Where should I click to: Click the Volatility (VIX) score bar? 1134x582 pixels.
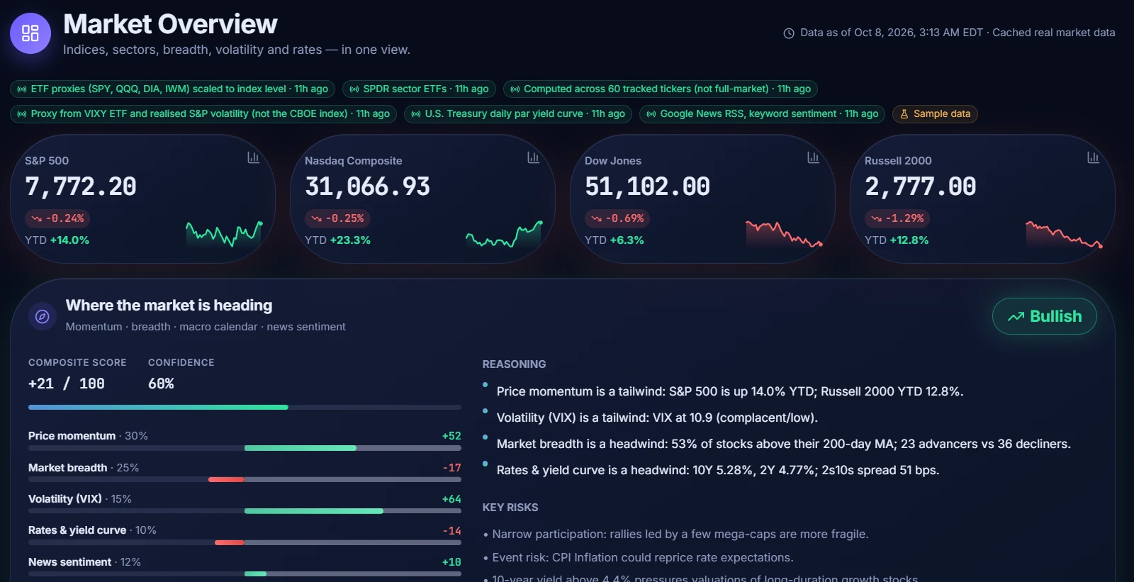click(245, 511)
